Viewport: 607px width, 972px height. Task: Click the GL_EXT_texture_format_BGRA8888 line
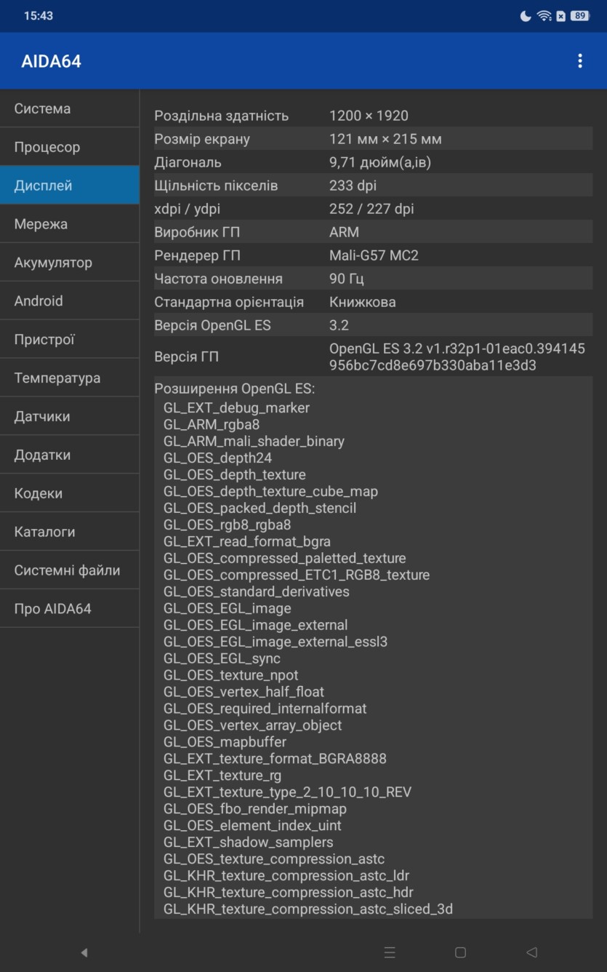275,760
